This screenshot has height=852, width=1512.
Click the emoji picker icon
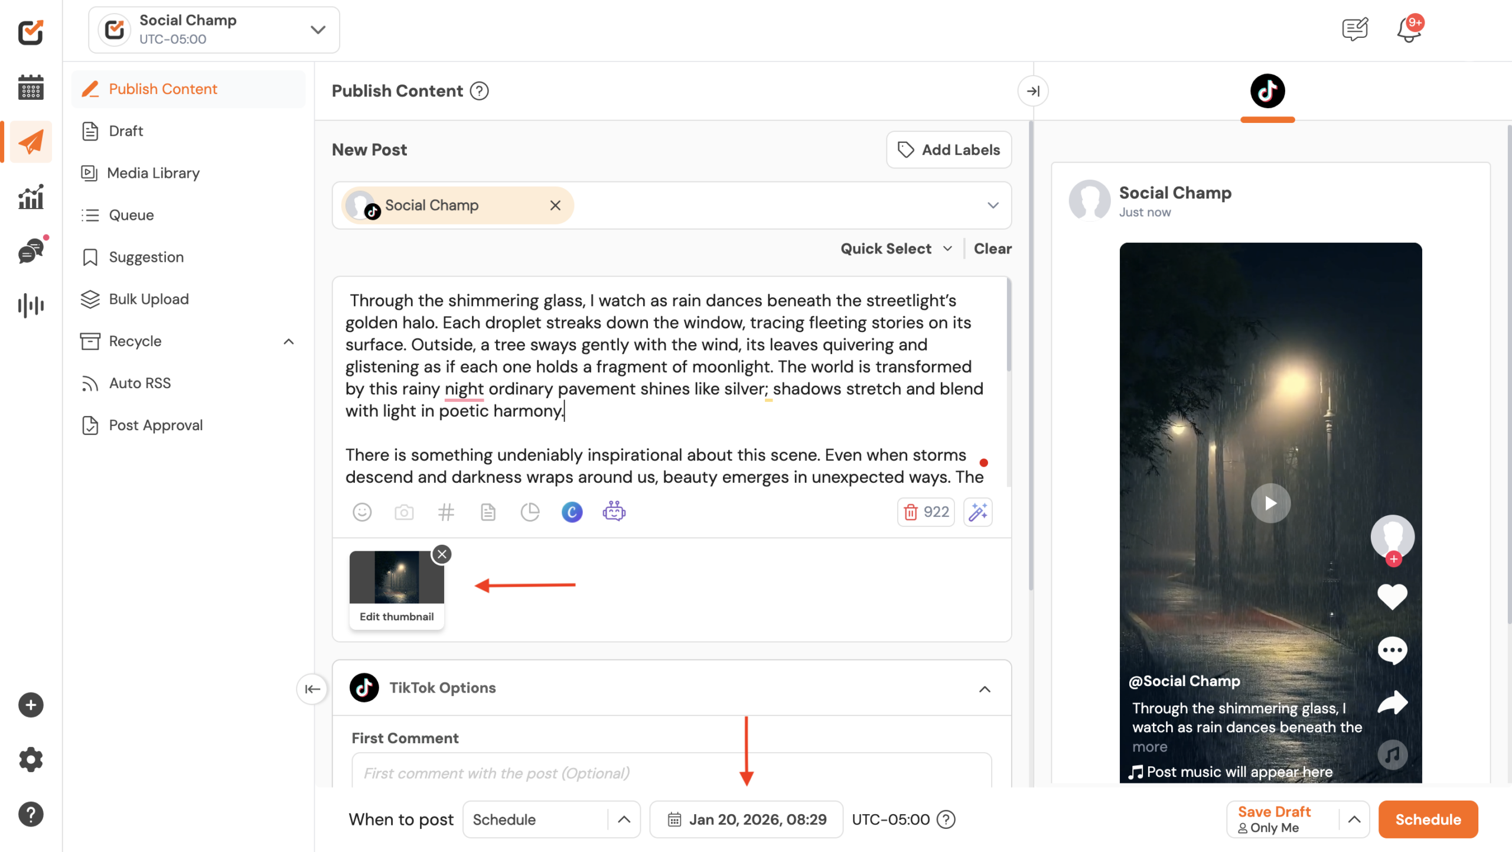(362, 512)
